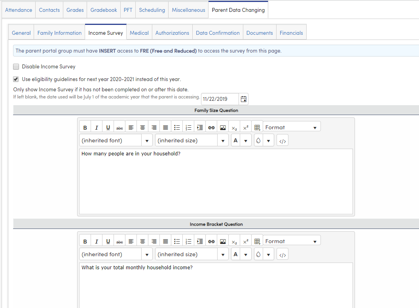Toggle underline in Income Bracket editor

click(x=108, y=240)
